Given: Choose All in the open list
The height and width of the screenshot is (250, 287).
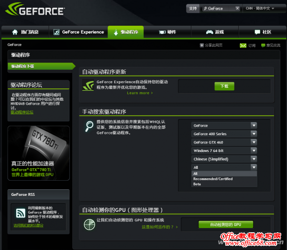Looking at the screenshot, I should (224, 174).
